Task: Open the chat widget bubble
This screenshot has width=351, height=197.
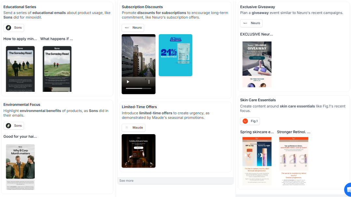Action: (348, 190)
